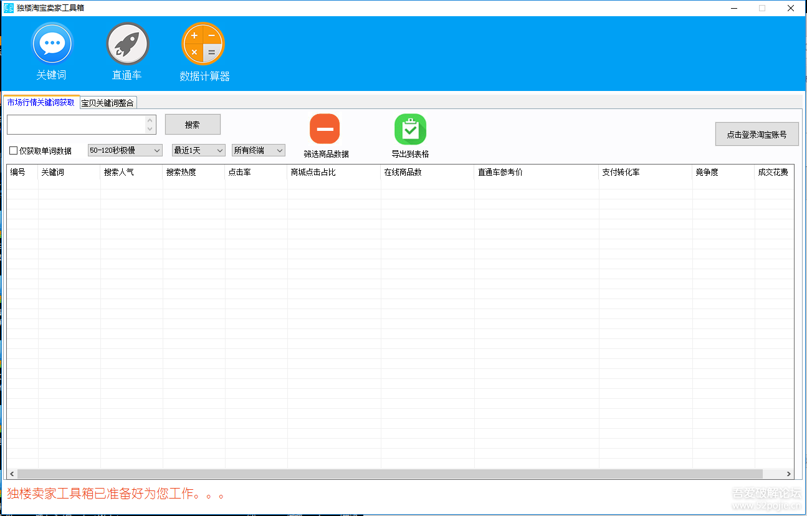
Task: Sort by the 搜索人气 column header
Action: 131,172
